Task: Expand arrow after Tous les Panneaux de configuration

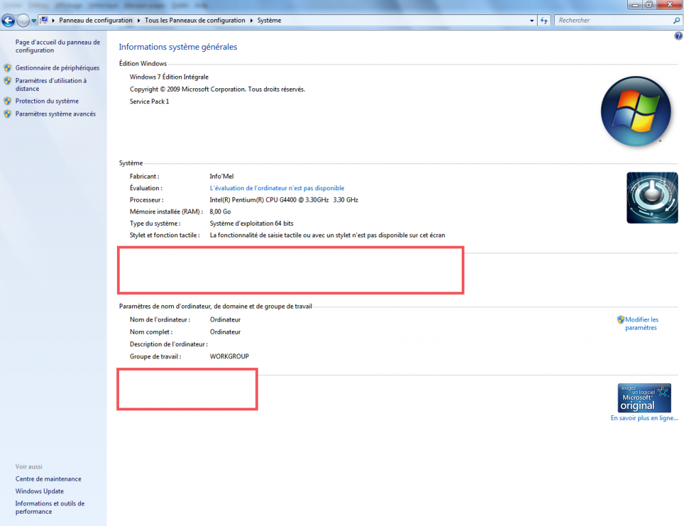Action: pyautogui.click(x=251, y=21)
